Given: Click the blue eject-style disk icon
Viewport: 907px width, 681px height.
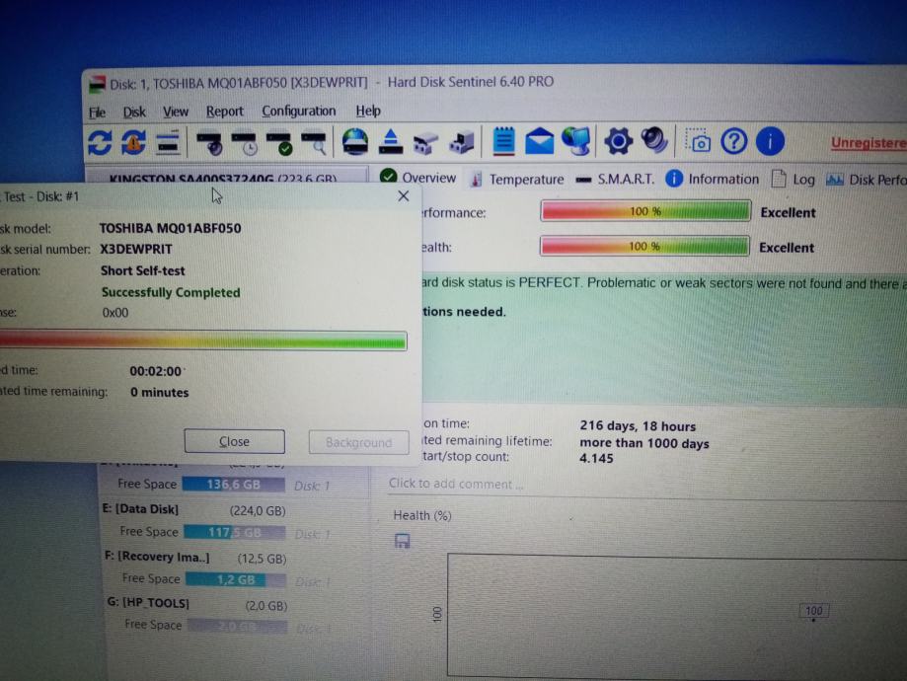Looking at the screenshot, I should tap(391, 142).
